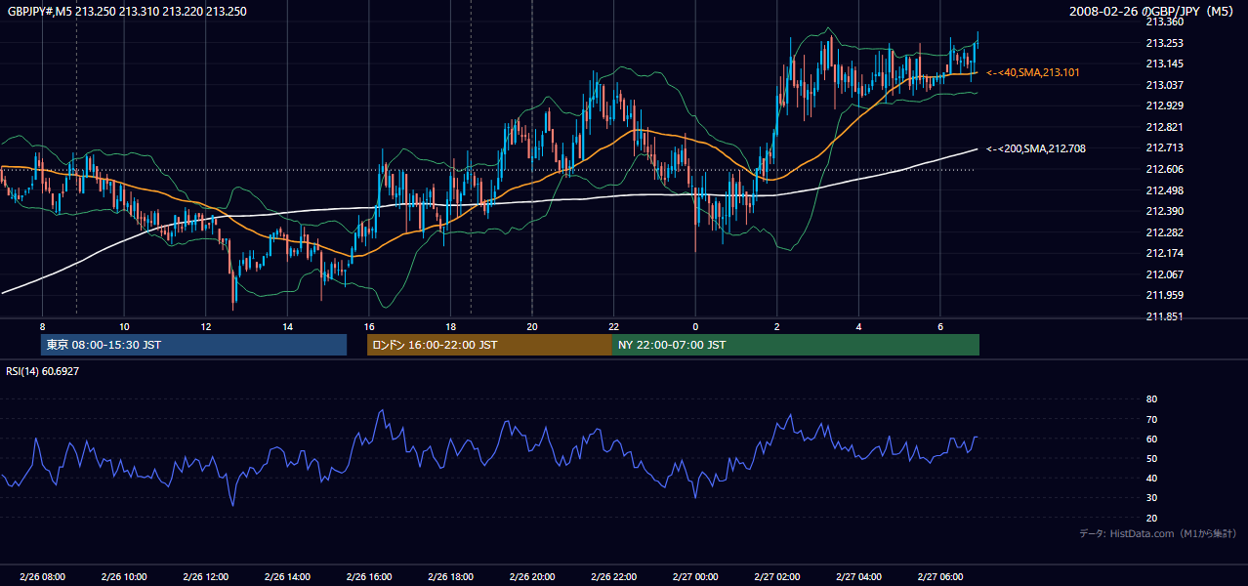The width and height of the screenshot is (1248, 586).
Task: Click the HistData.com data source credit
Action: pyautogui.click(x=1158, y=533)
